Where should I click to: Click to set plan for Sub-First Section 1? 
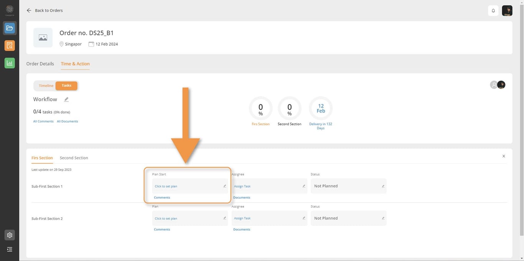166,186
